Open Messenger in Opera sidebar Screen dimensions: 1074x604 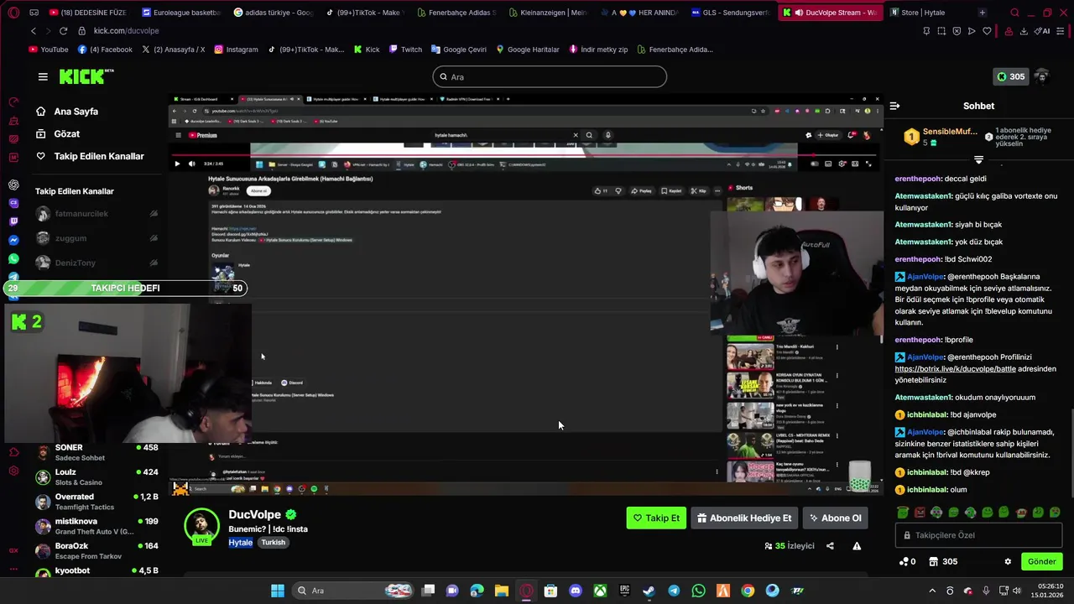point(13,240)
